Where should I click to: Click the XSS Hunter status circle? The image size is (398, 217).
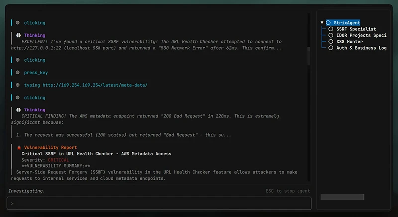point(331,42)
